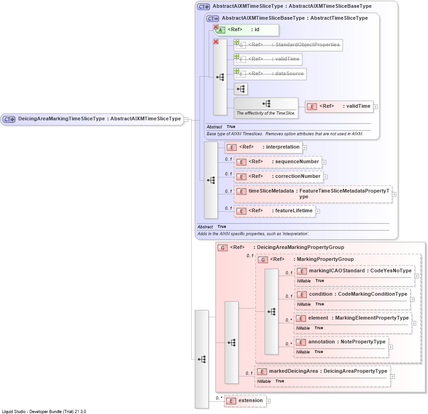The height and width of the screenshot is (414, 428).
Task: Click the small sequence icon below dataSource
Action: click(x=241, y=89)
